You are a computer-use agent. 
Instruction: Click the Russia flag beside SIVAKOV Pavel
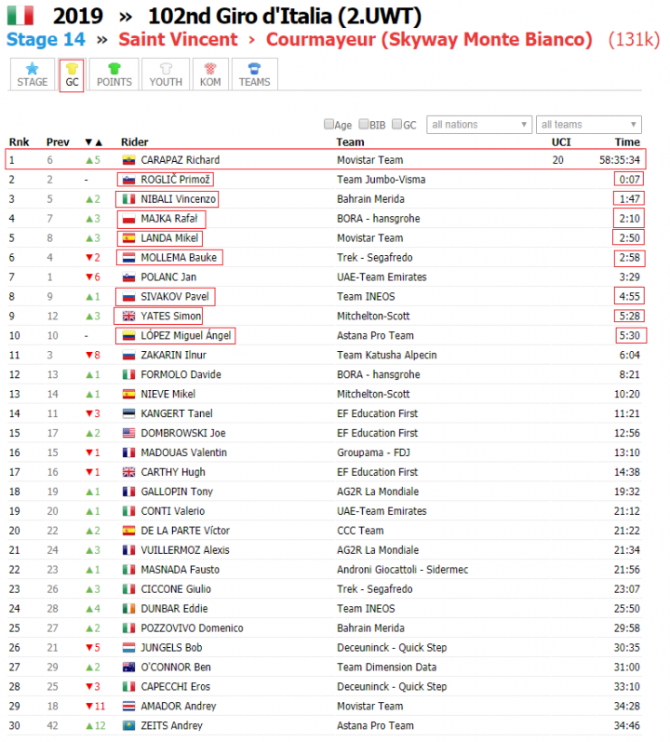[128, 297]
